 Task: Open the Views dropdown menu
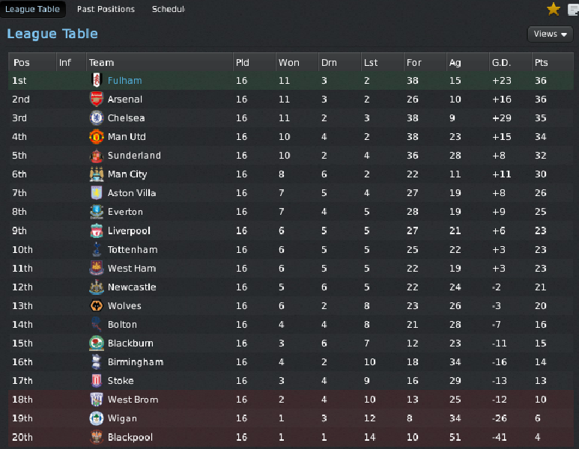pos(551,34)
